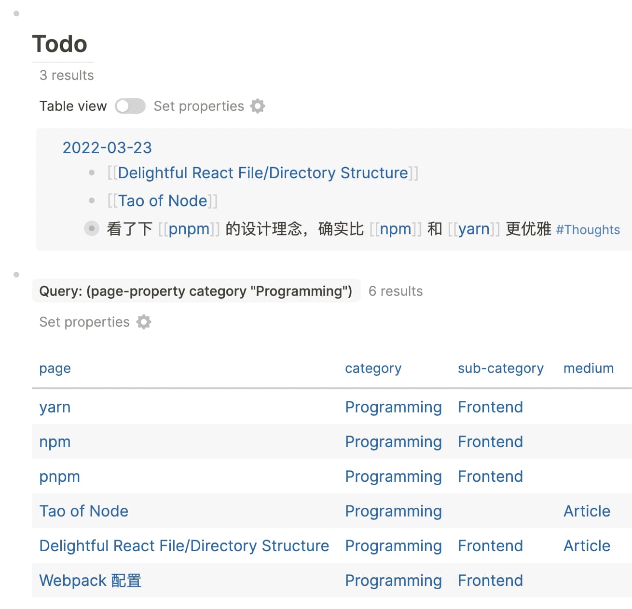Sort table by medium column header
632x609 pixels.
tap(588, 369)
